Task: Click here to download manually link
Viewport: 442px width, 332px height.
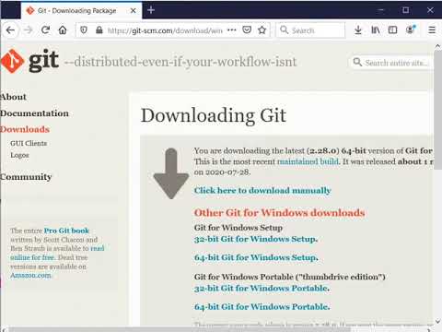Action: (262, 190)
